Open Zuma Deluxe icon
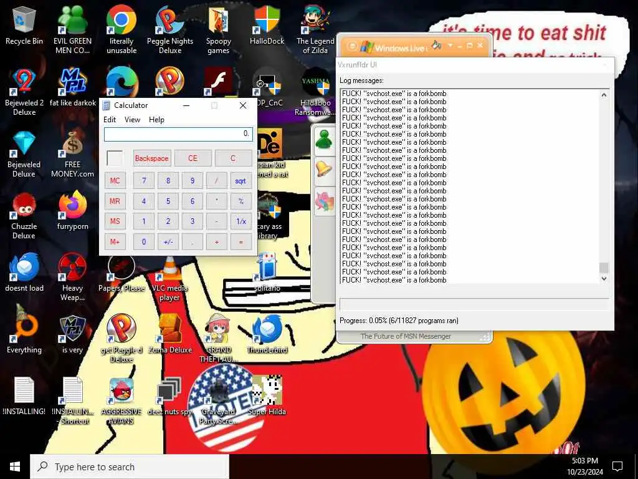This screenshot has width=638, height=479. point(170,334)
